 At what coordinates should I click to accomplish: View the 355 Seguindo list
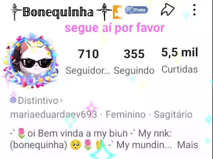point(134,62)
